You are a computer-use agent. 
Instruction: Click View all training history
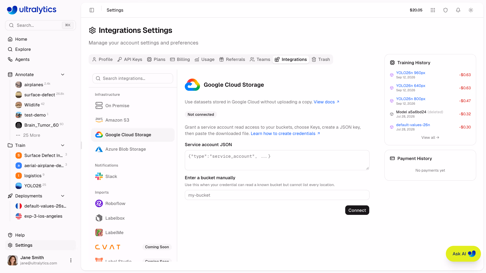point(430,138)
